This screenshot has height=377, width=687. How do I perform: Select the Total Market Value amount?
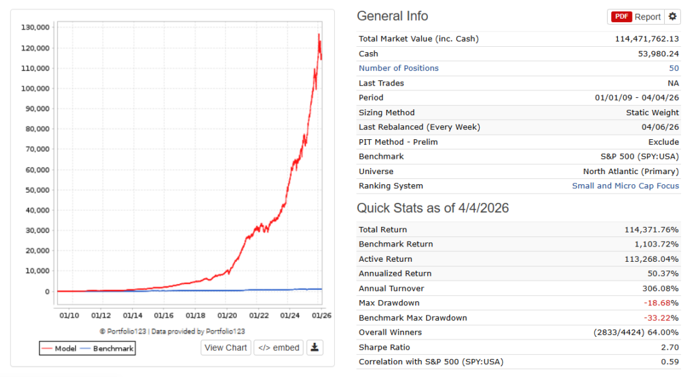click(647, 39)
